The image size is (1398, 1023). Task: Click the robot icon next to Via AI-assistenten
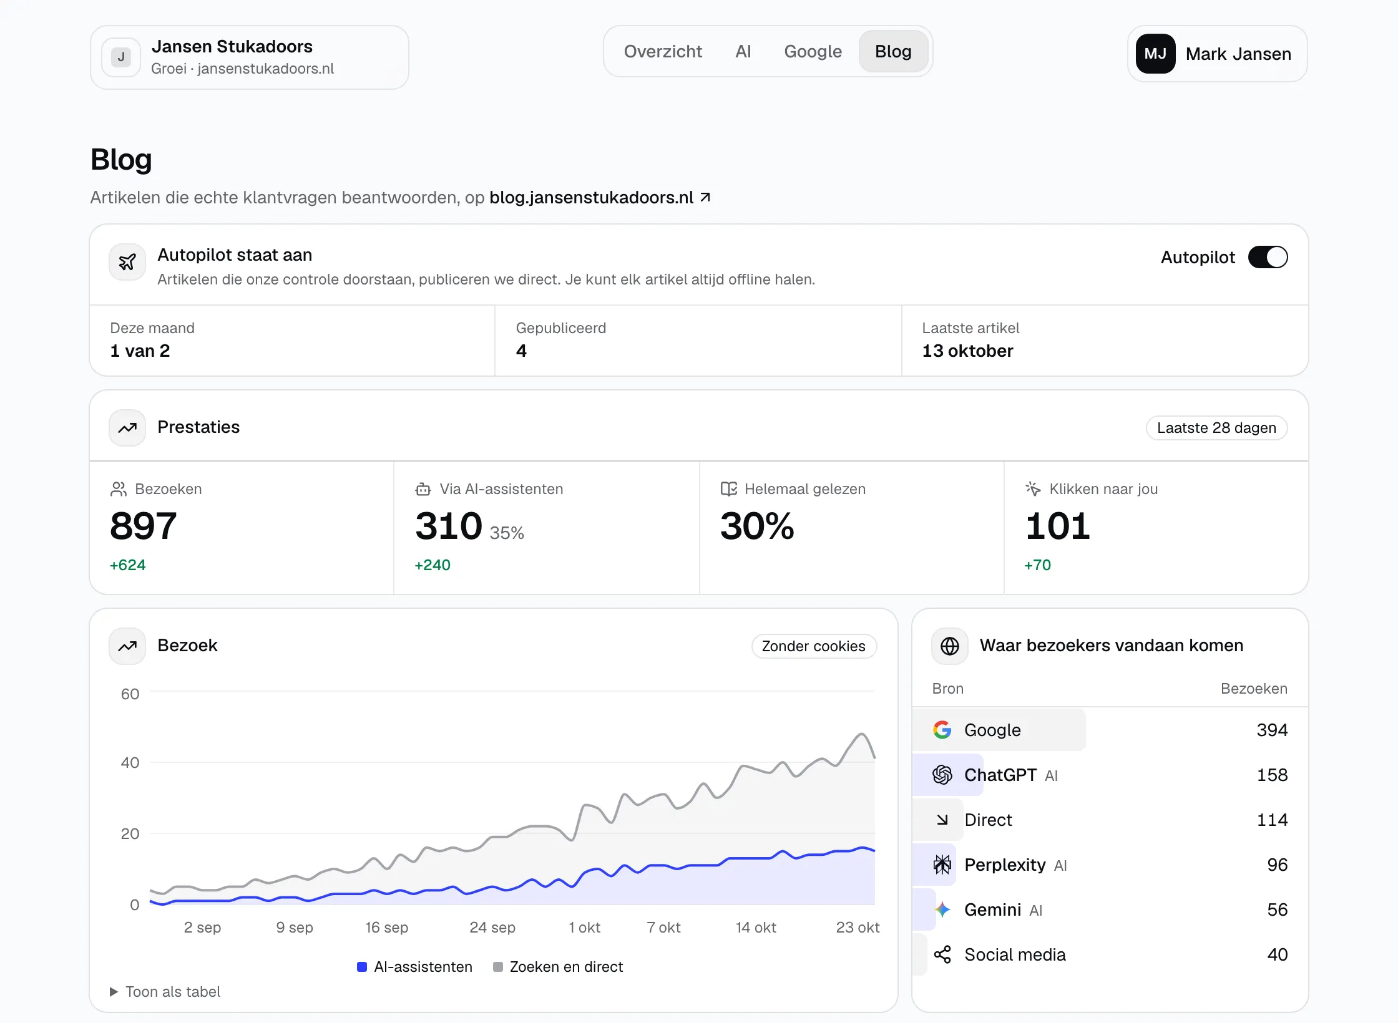click(x=423, y=489)
